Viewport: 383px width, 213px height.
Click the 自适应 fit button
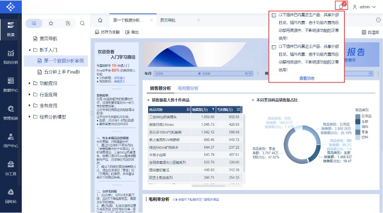pyautogui.click(x=370, y=32)
